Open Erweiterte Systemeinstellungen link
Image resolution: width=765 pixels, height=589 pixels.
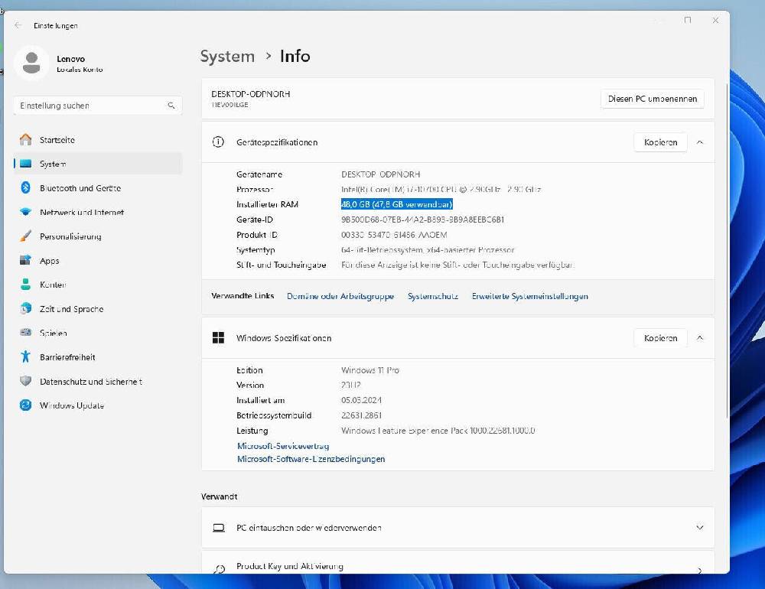click(x=530, y=296)
